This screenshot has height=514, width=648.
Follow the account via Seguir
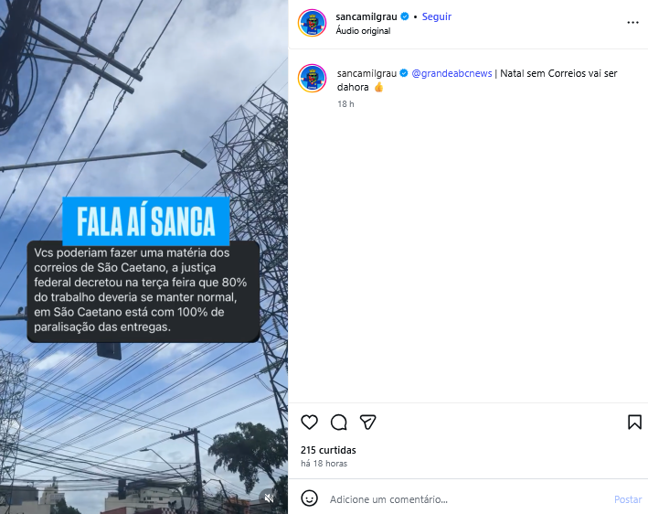tap(436, 16)
